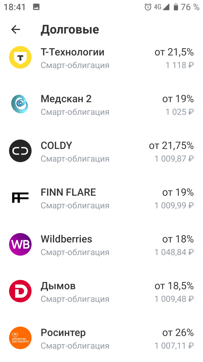
Task: Tap the battery status icon
Action: point(176,7)
